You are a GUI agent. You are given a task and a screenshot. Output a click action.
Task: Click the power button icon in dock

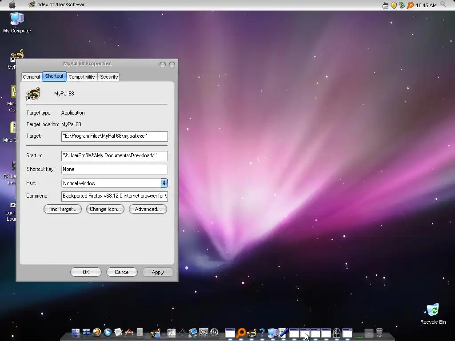(214, 332)
